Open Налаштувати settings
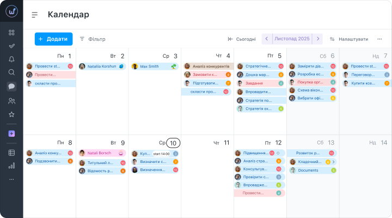The image size is (392, 218). click(349, 39)
